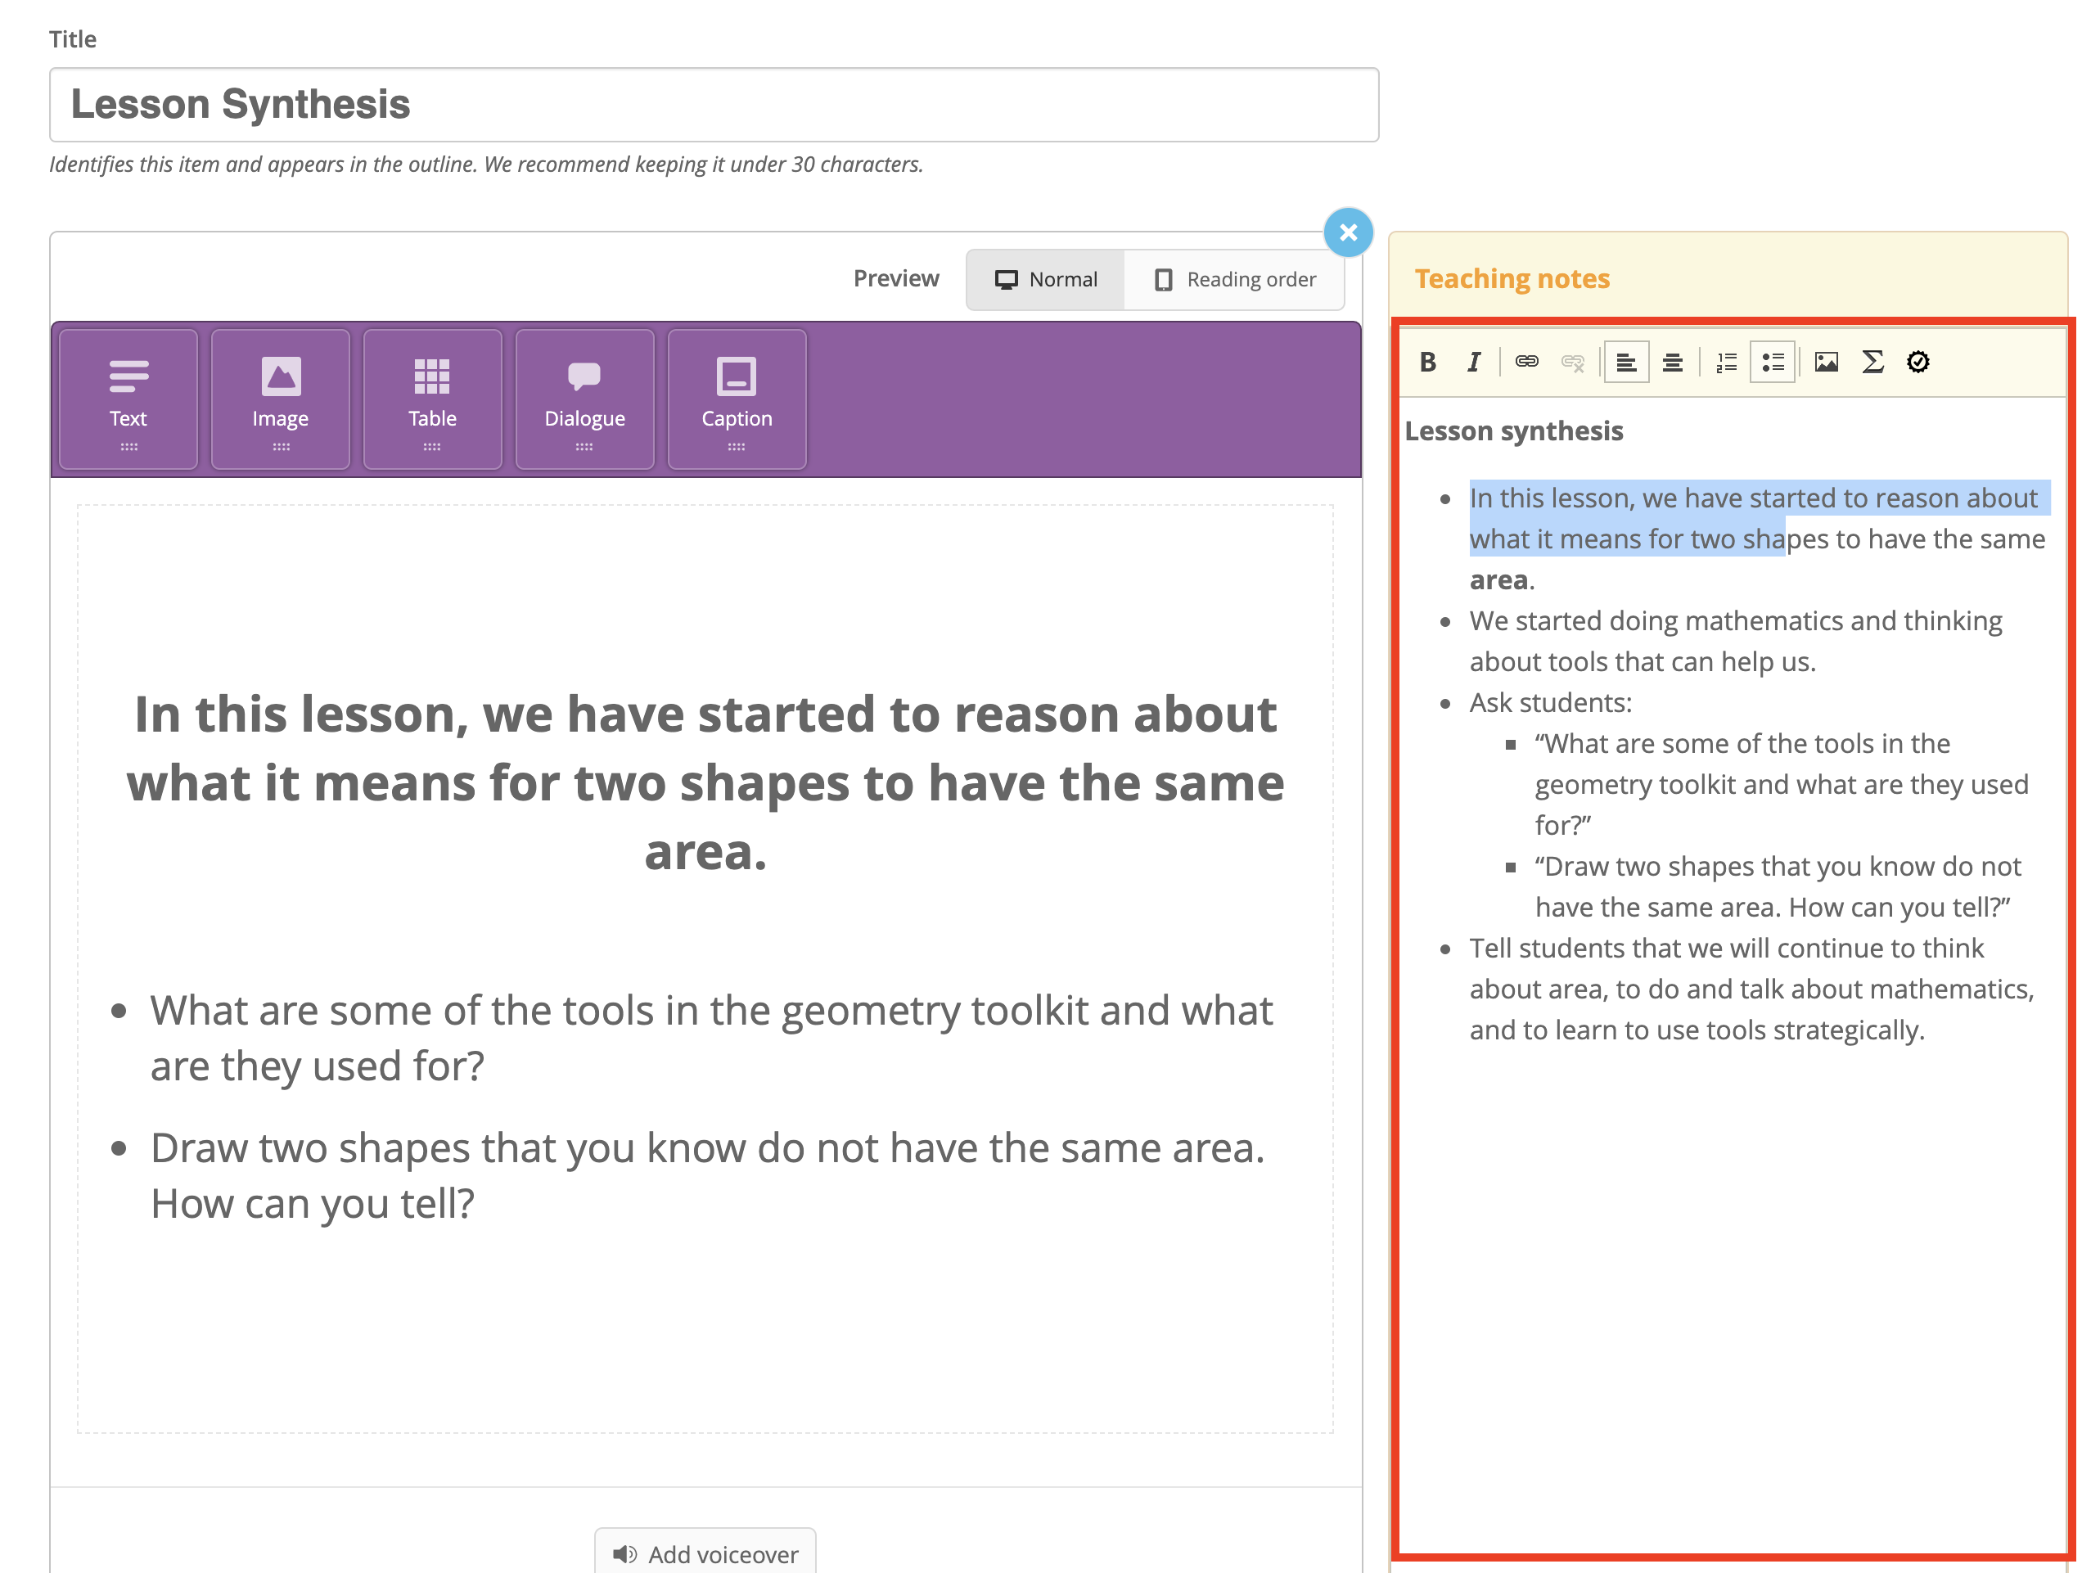Viewport: 2100px width, 1573px height.
Task: Add a Table block
Action: click(433, 399)
